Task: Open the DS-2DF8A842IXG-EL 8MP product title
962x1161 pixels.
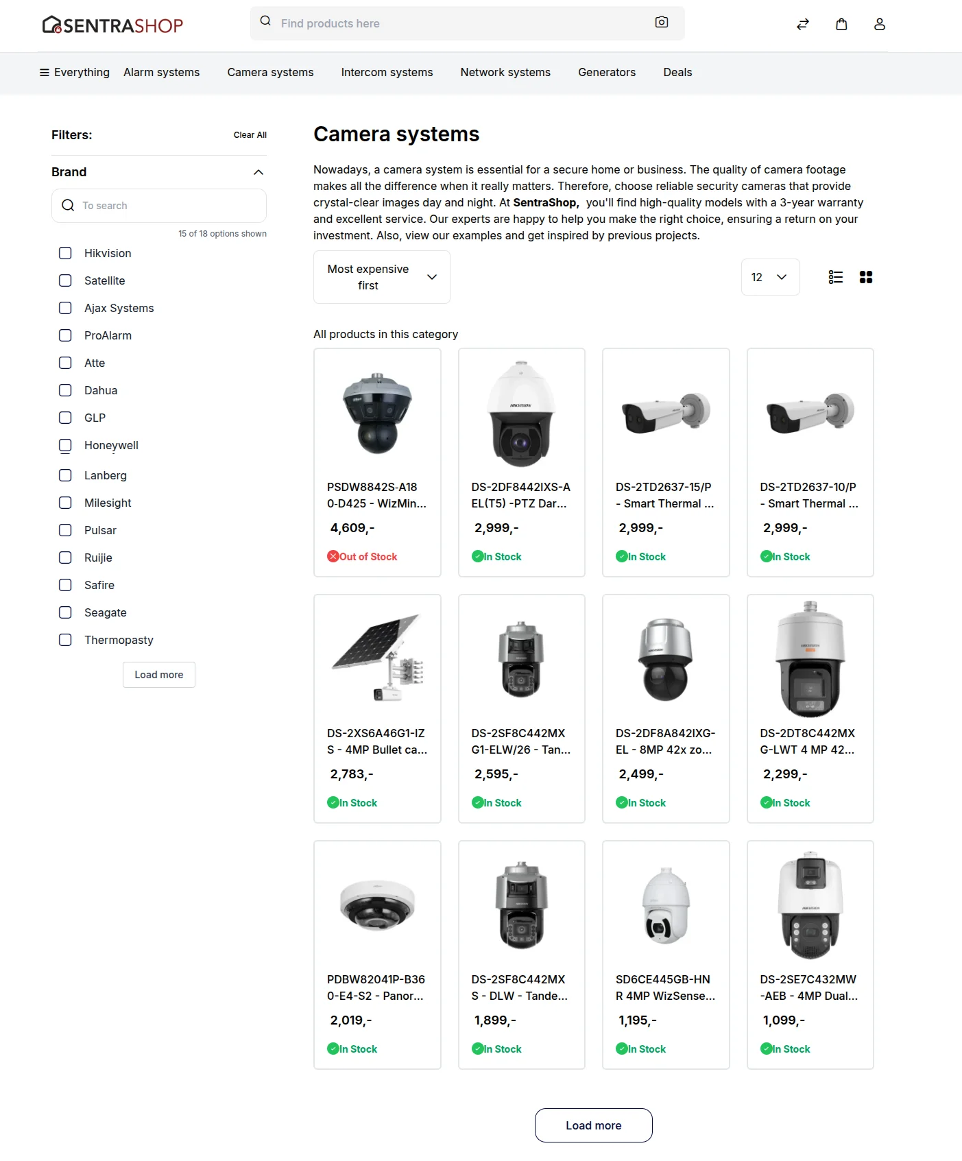Action: (665, 741)
